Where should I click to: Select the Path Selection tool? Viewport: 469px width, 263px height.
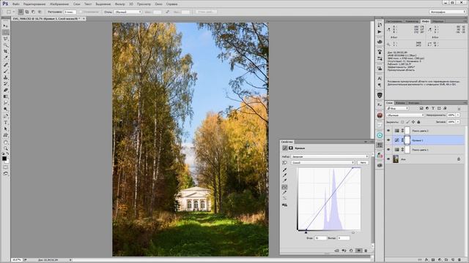point(6,129)
